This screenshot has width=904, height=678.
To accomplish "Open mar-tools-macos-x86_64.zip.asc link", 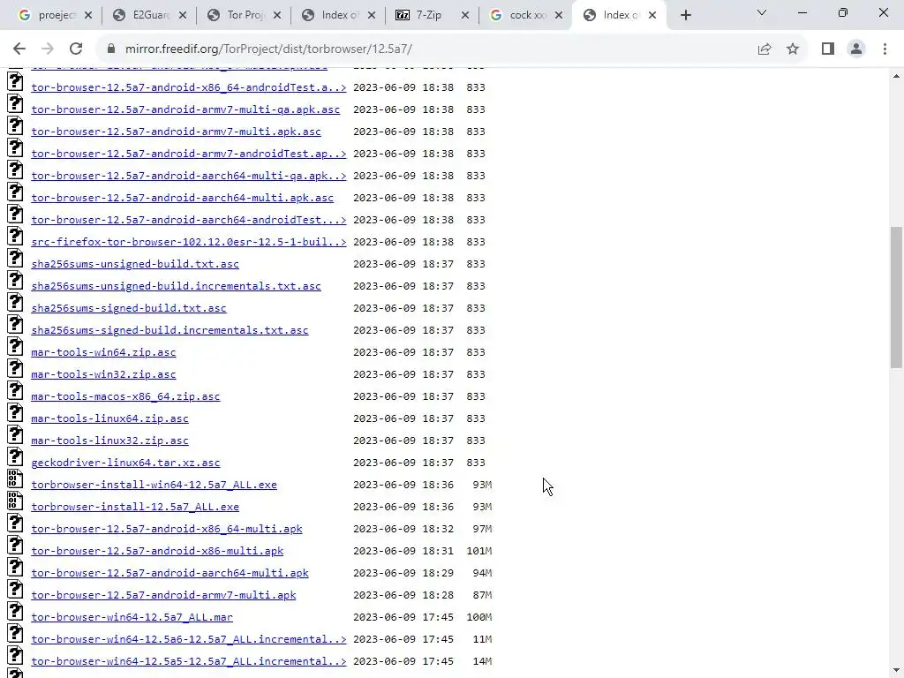I will [125, 396].
